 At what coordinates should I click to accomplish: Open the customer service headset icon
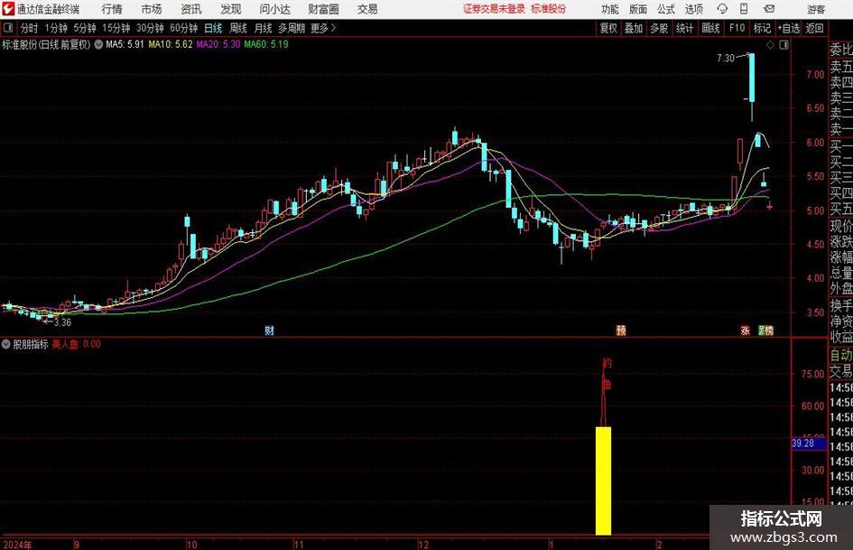722,9
